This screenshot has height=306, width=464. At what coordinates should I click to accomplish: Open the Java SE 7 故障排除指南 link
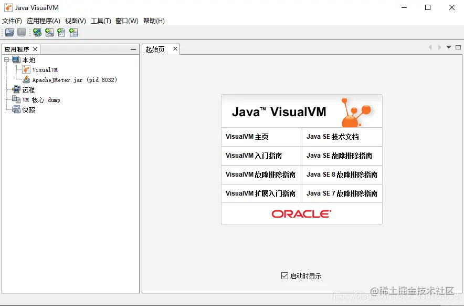coord(342,193)
